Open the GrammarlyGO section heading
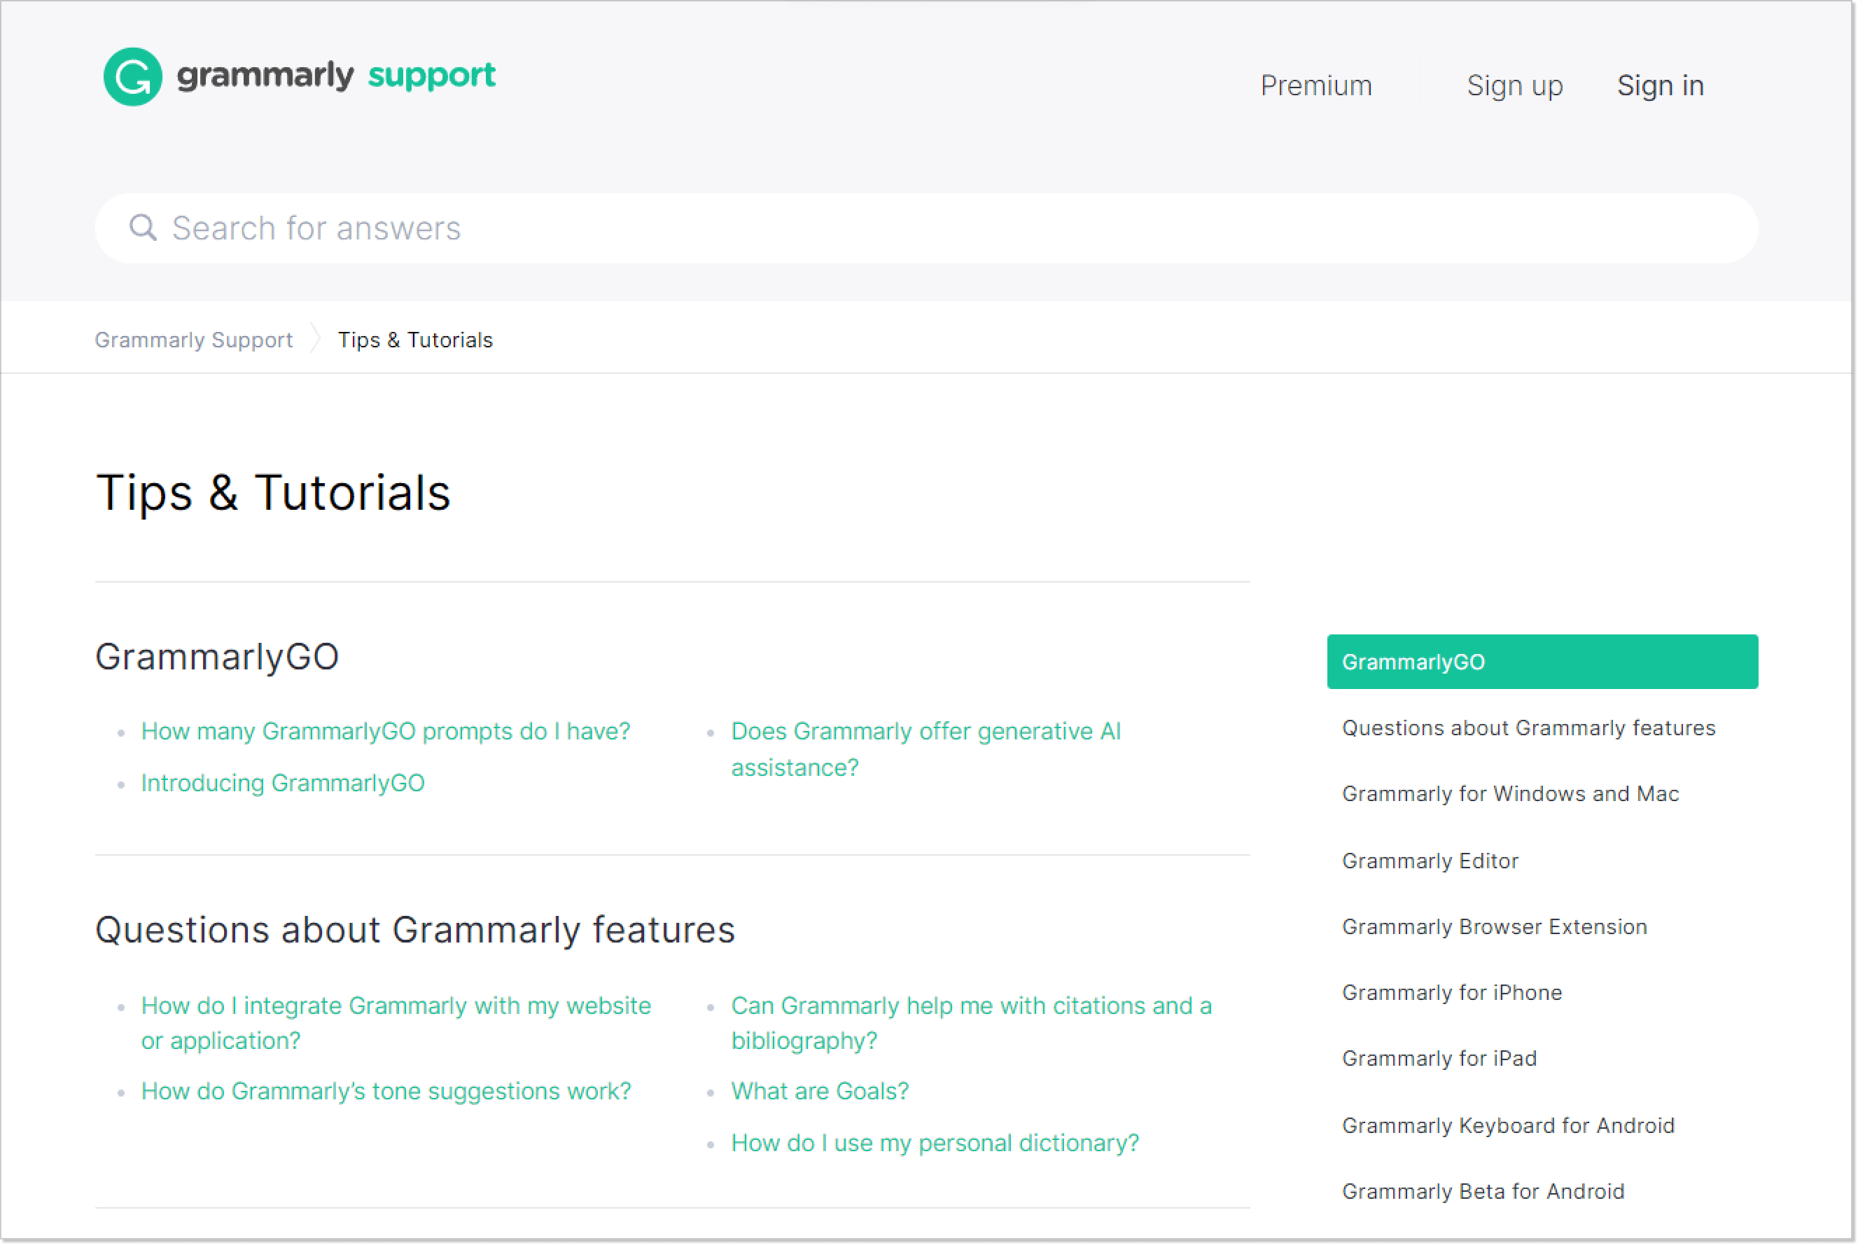Image resolution: width=1858 pixels, height=1245 pixels. click(x=217, y=657)
